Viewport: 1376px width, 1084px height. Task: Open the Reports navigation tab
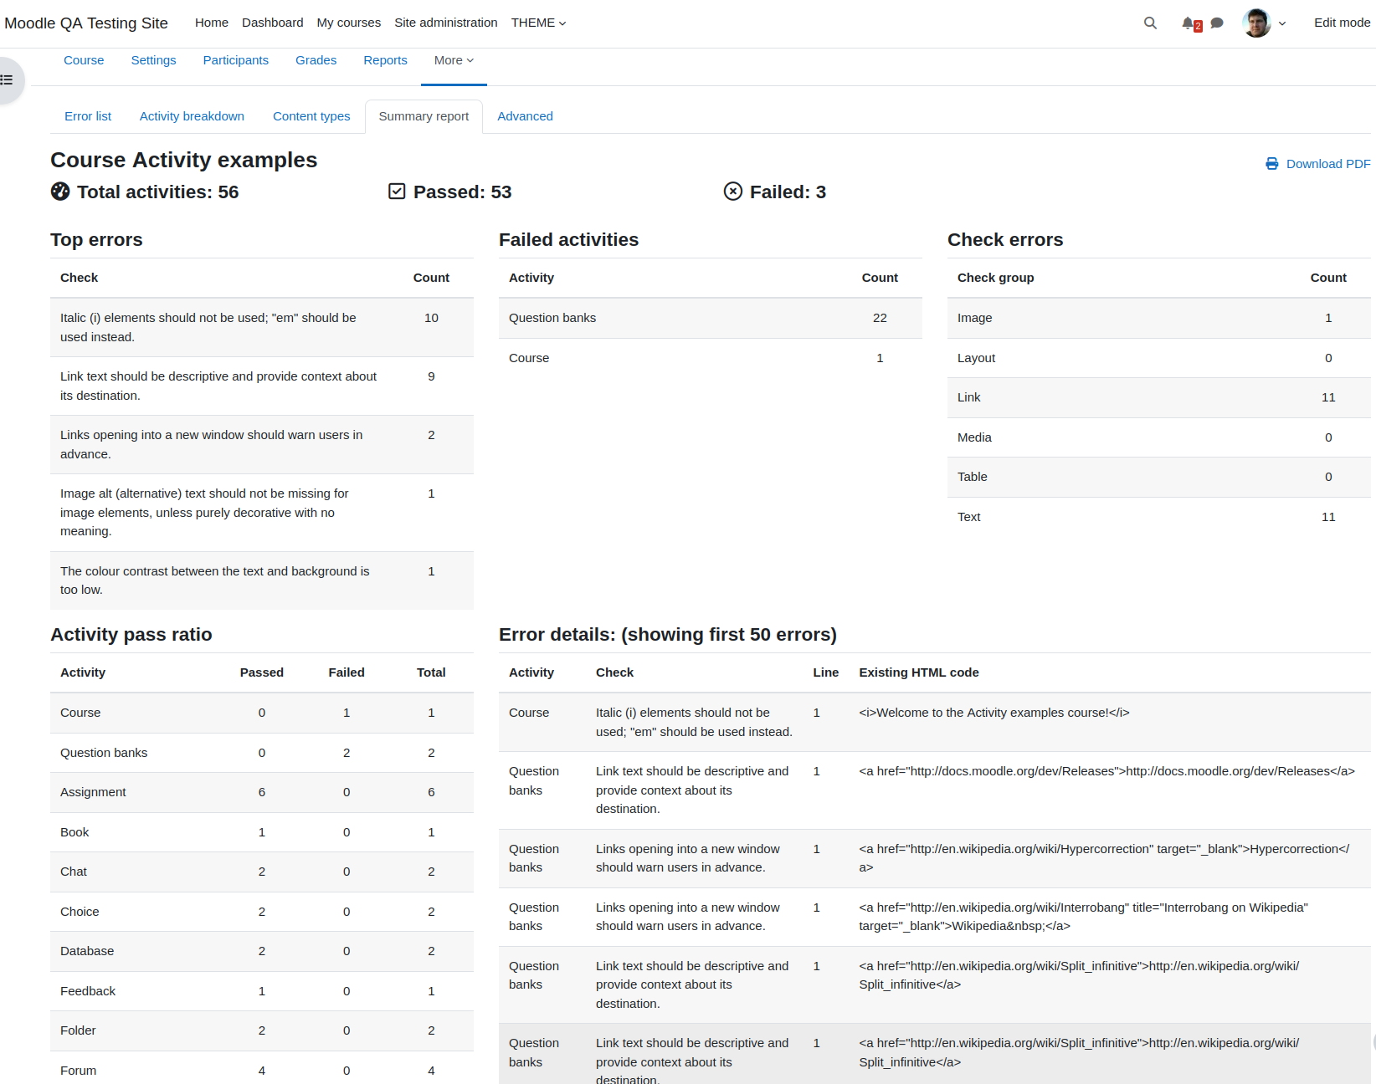385,60
